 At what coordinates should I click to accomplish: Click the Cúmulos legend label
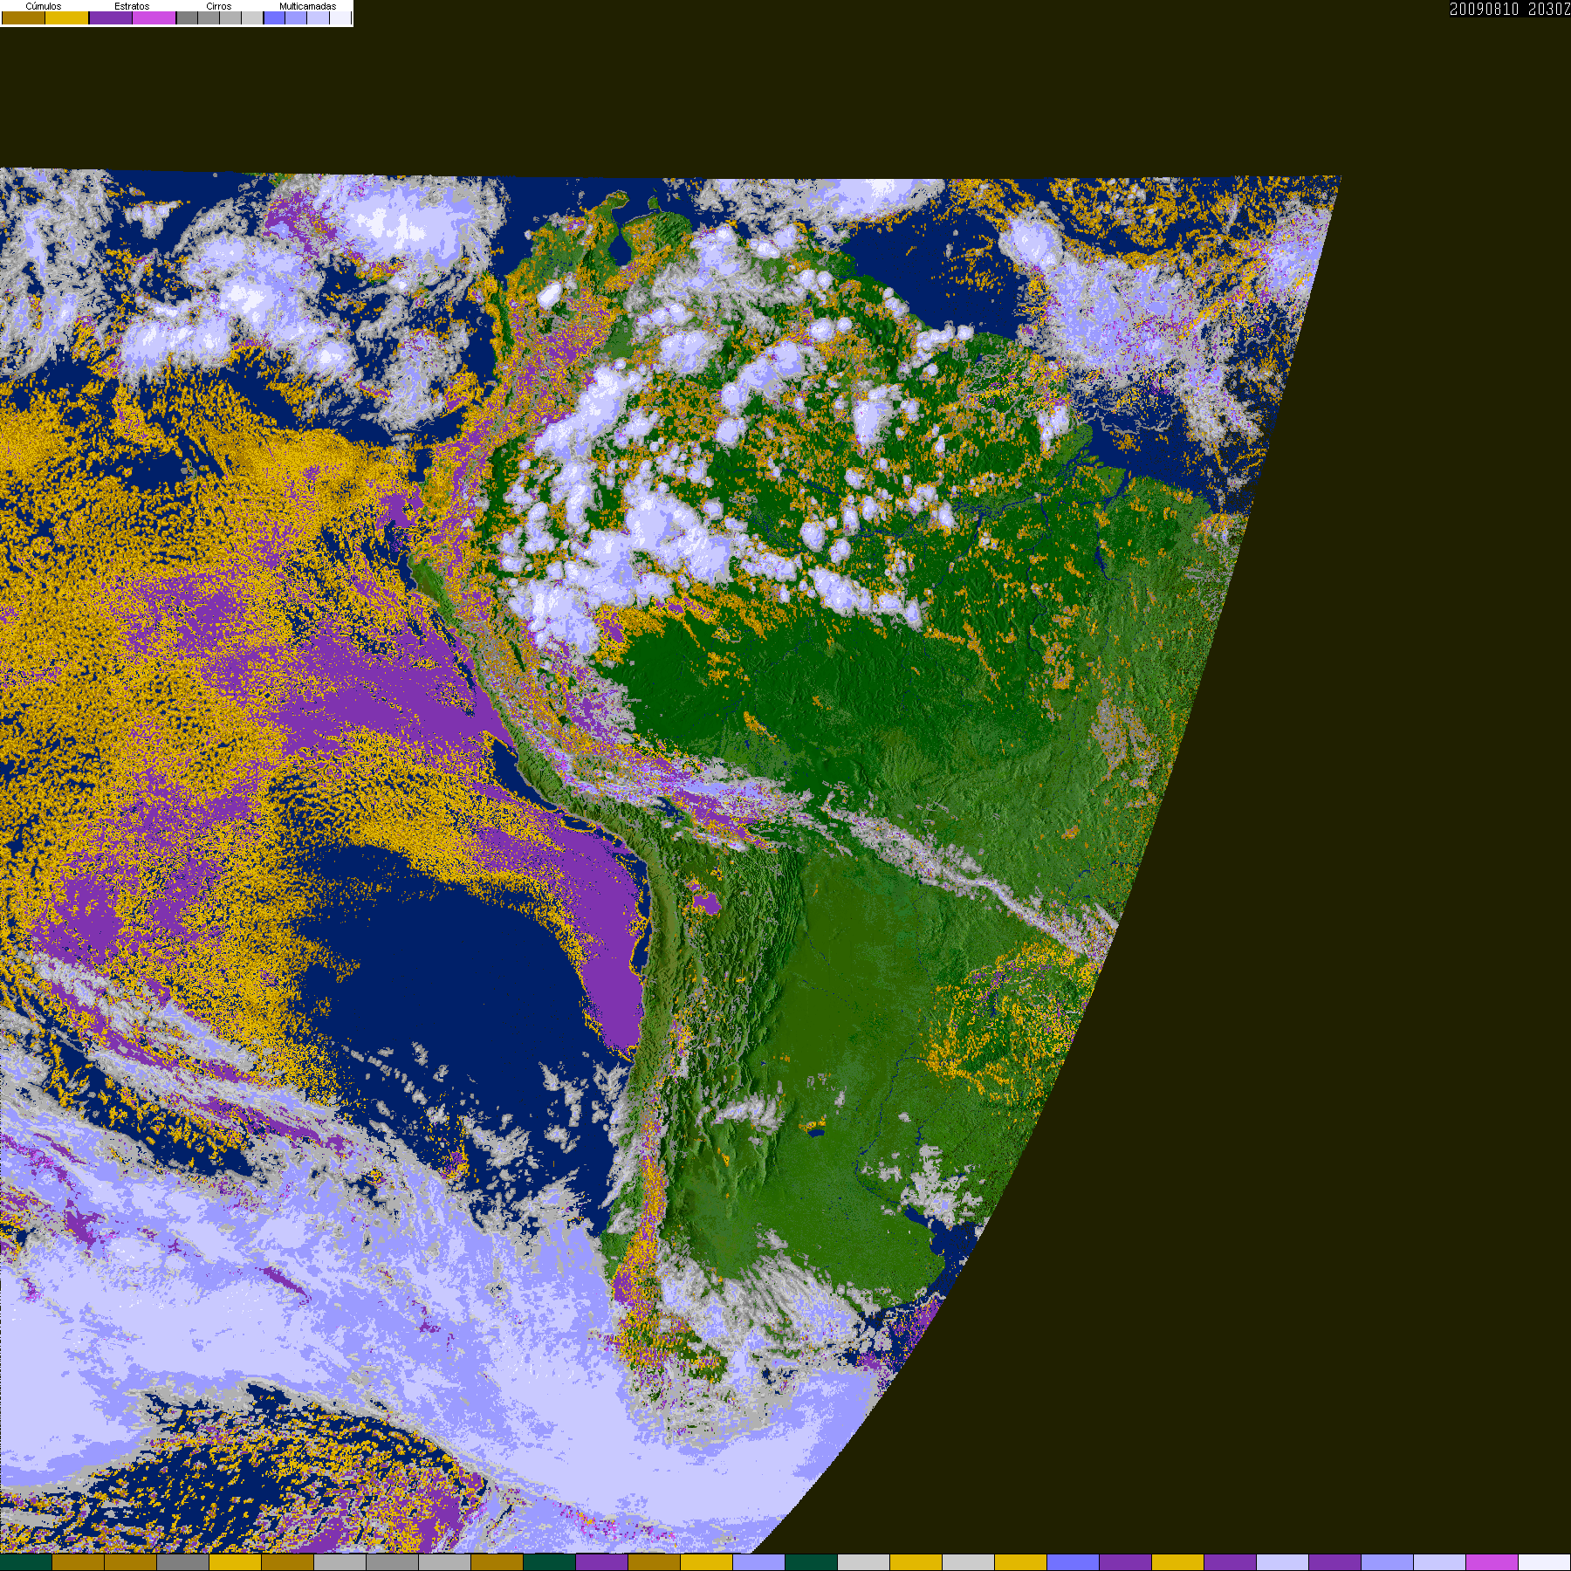click(44, 6)
